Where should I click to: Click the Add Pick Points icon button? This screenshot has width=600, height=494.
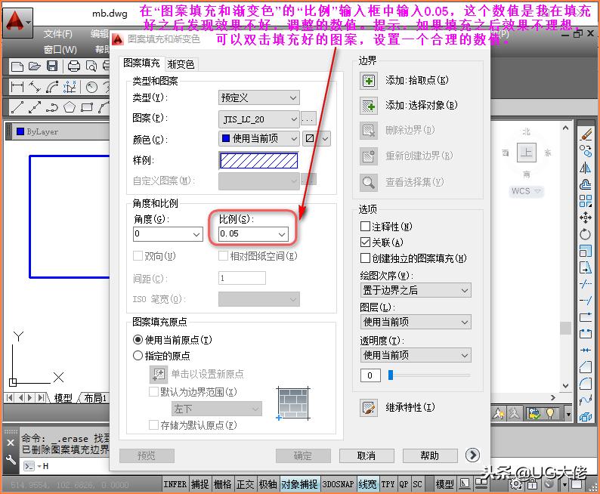(369, 81)
